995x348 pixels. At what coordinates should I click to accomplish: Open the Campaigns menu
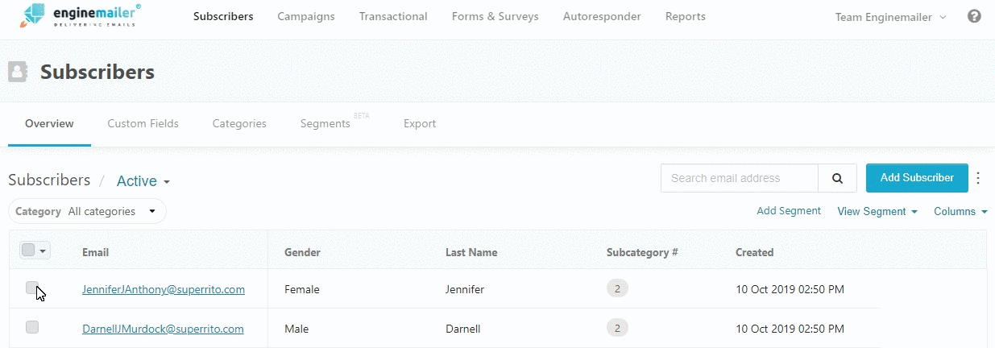click(306, 17)
